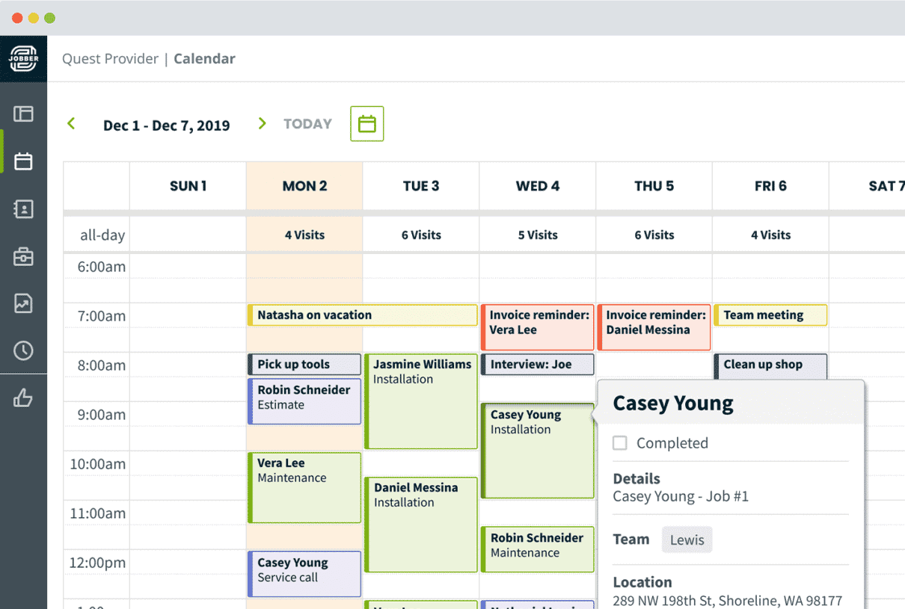The width and height of the screenshot is (905, 609).
Task: Open the reports chart icon in sidebar
Action: point(23,303)
